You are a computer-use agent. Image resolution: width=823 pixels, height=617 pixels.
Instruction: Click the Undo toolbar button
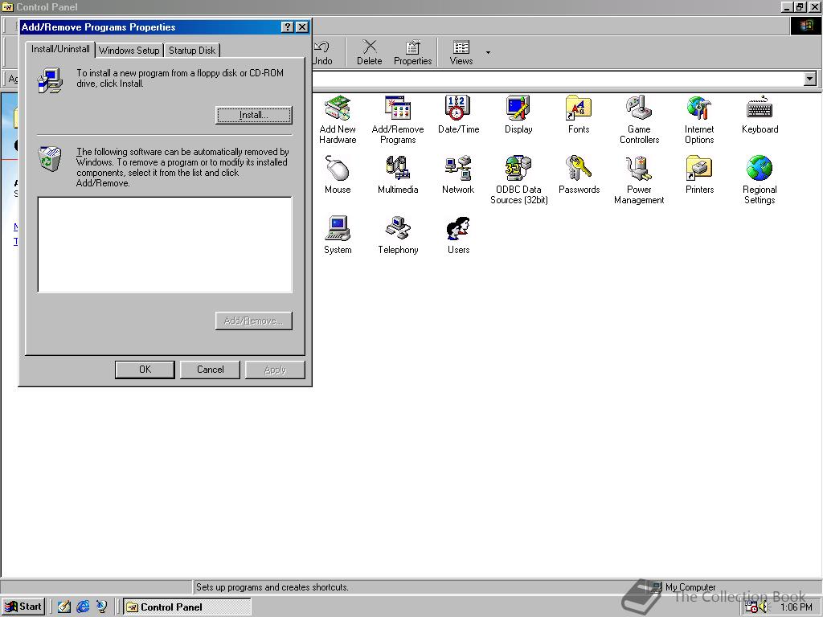coord(322,53)
